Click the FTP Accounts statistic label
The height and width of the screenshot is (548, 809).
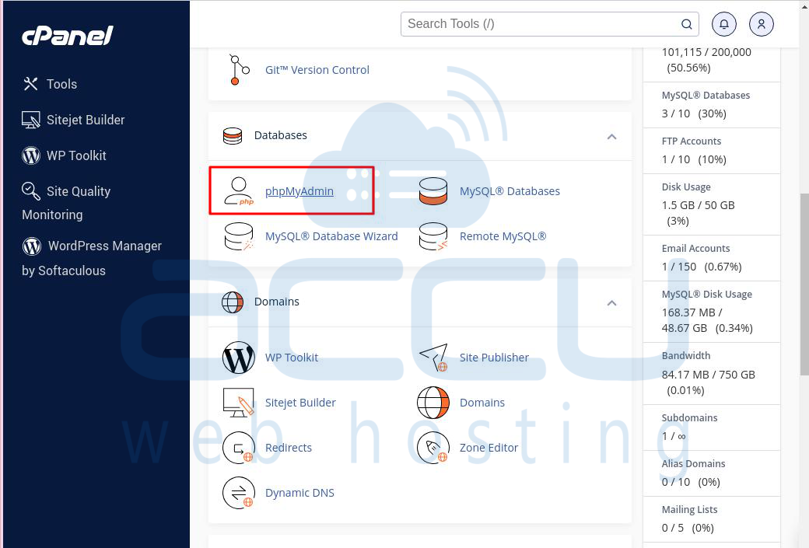click(x=691, y=141)
